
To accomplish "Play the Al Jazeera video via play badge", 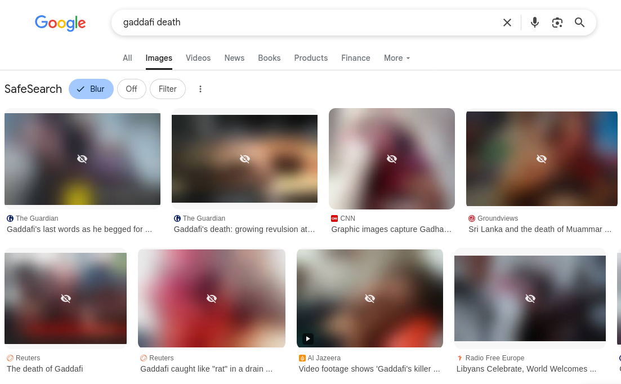I will pyautogui.click(x=308, y=338).
